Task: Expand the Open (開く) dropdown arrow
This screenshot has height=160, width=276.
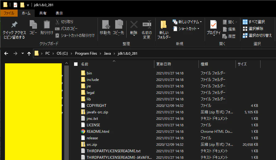Action: (236, 22)
